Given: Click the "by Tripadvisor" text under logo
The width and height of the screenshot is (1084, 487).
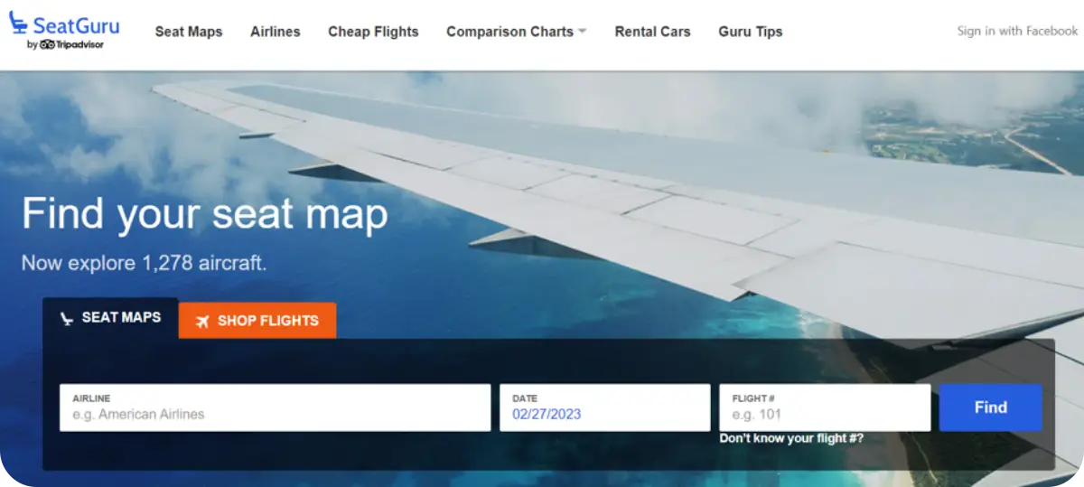Looking at the screenshot, I should (x=65, y=44).
